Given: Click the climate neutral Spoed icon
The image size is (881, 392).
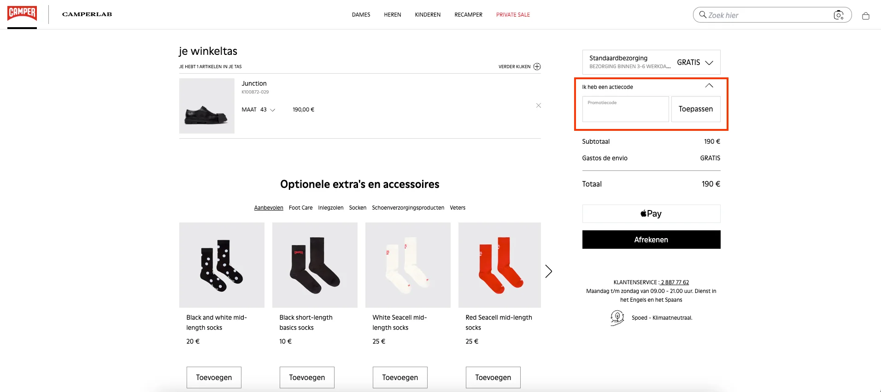Looking at the screenshot, I should (x=617, y=318).
